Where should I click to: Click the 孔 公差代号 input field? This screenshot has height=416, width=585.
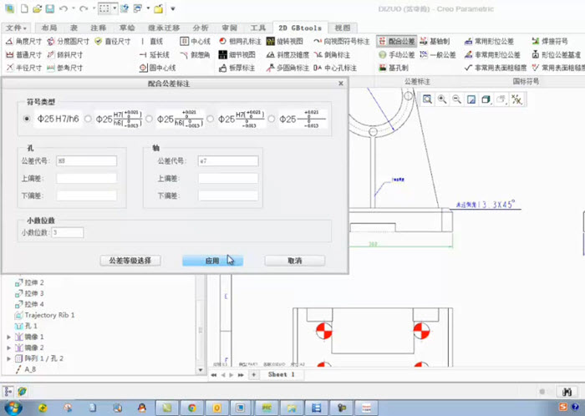point(87,160)
